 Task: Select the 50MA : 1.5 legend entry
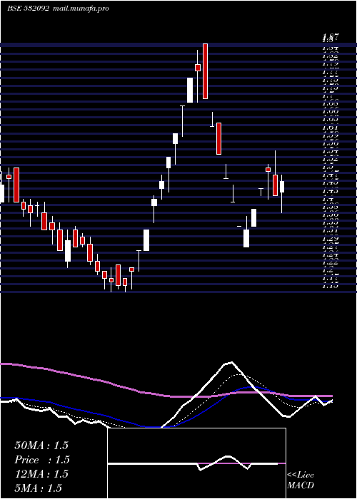point(41,446)
